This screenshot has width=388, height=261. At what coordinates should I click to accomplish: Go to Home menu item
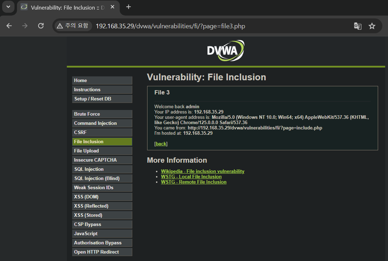pyautogui.click(x=102, y=80)
